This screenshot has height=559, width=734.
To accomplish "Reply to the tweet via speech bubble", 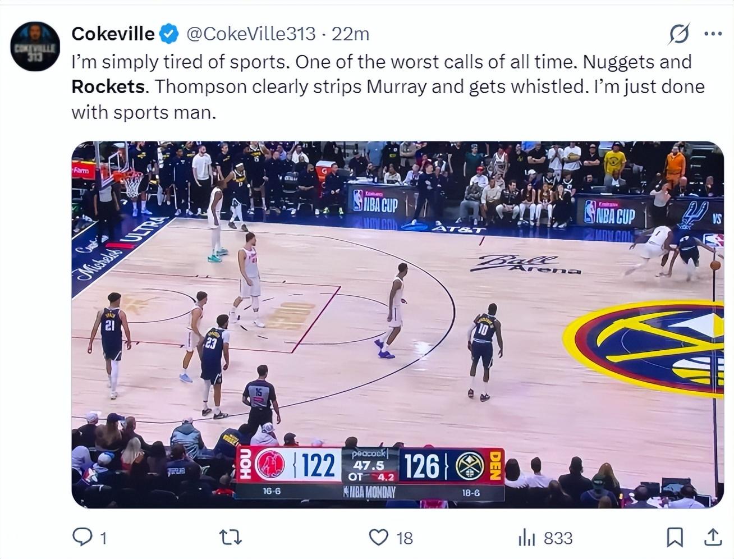I will [82, 538].
